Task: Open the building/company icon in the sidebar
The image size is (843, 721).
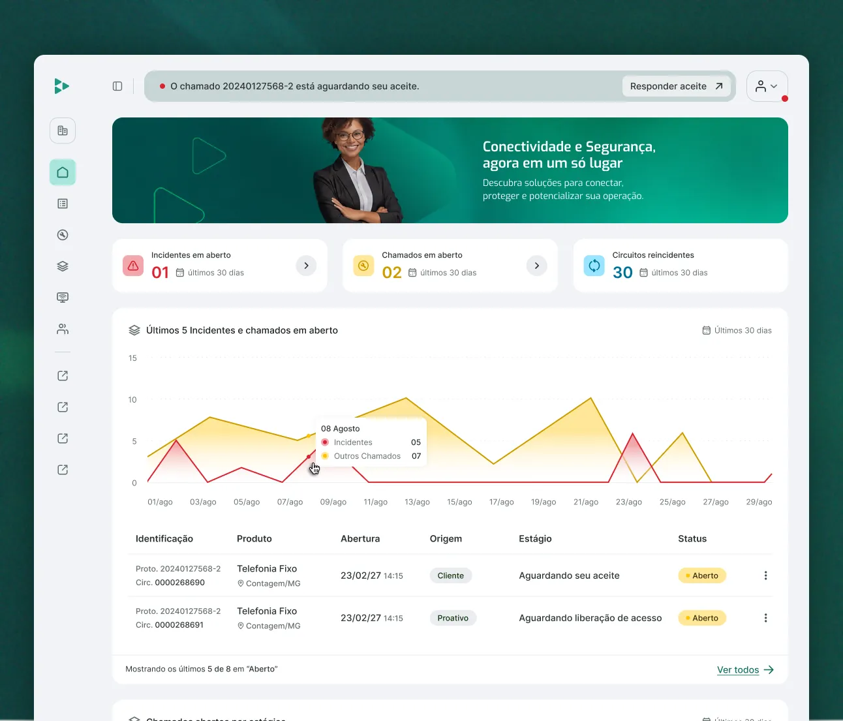Action: (63, 130)
